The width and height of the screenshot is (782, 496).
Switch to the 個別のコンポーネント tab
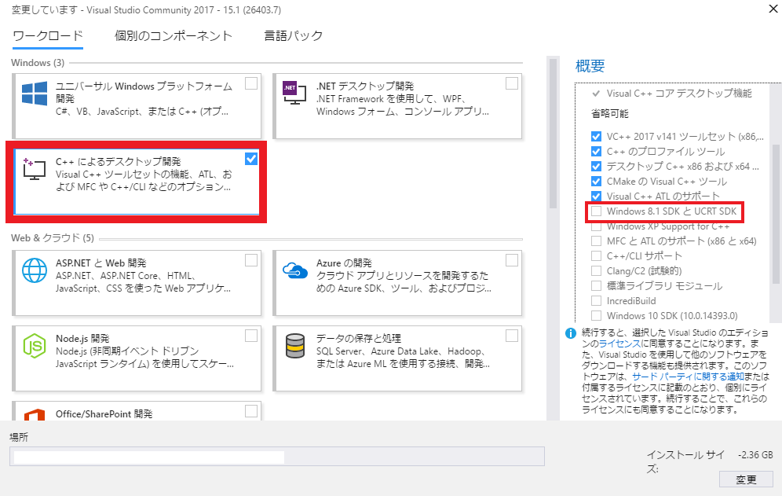174,36
